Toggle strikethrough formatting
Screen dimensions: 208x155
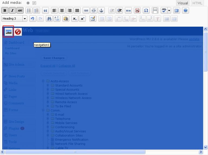pyautogui.click(x=20, y=11)
